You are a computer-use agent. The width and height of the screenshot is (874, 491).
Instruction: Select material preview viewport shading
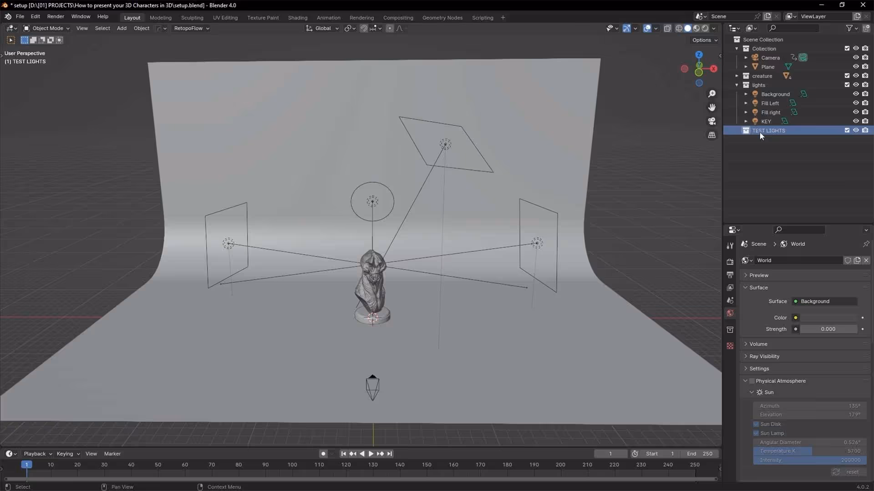[x=696, y=28]
